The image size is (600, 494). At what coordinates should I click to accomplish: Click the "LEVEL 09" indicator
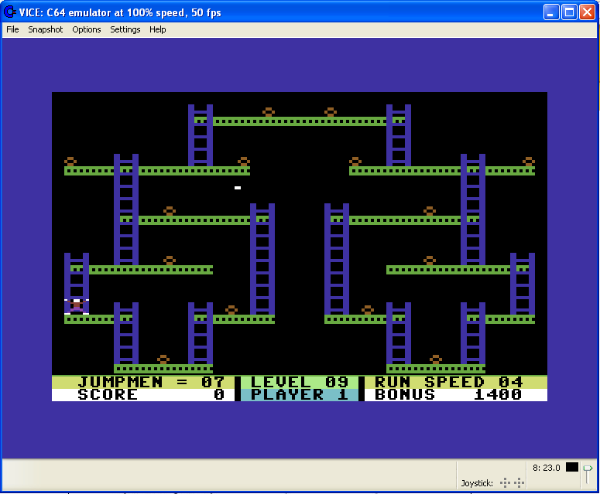point(300,382)
